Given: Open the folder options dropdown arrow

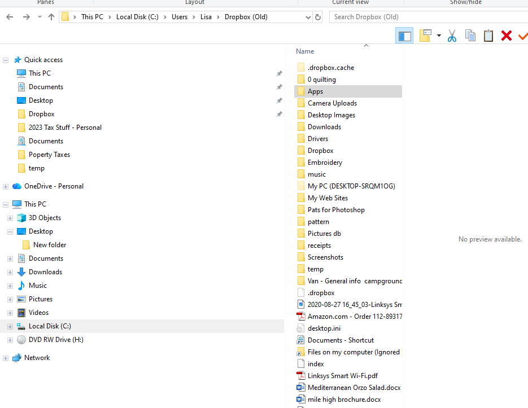Looking at the screenshot, I should (439, 36).
